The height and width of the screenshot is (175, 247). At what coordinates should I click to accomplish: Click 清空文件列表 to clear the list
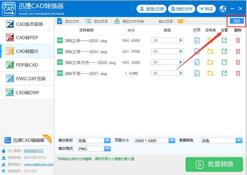[129, 21]
